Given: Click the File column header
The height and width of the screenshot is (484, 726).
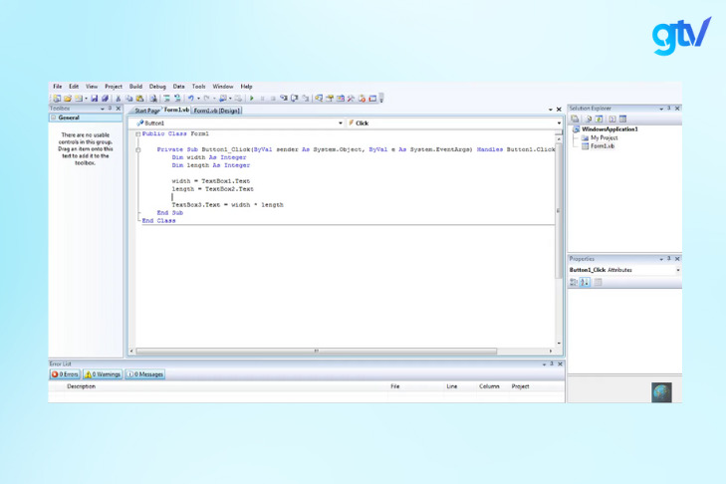Looking at the screenshot, I should click(395, 386).
